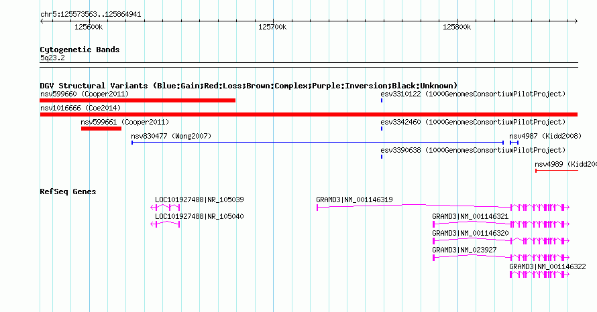The height and width of the screenshot is (312, 597).
Task: Click the 125700k ruler tick label
Action: coord(272,27)
